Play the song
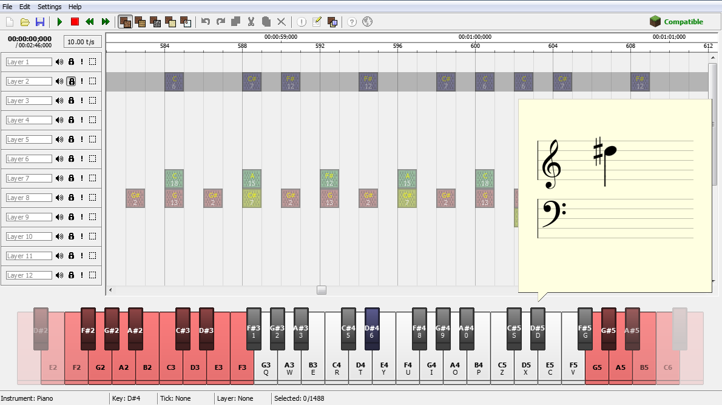Screen dimensions: 722x405 (x=59, y=22)
